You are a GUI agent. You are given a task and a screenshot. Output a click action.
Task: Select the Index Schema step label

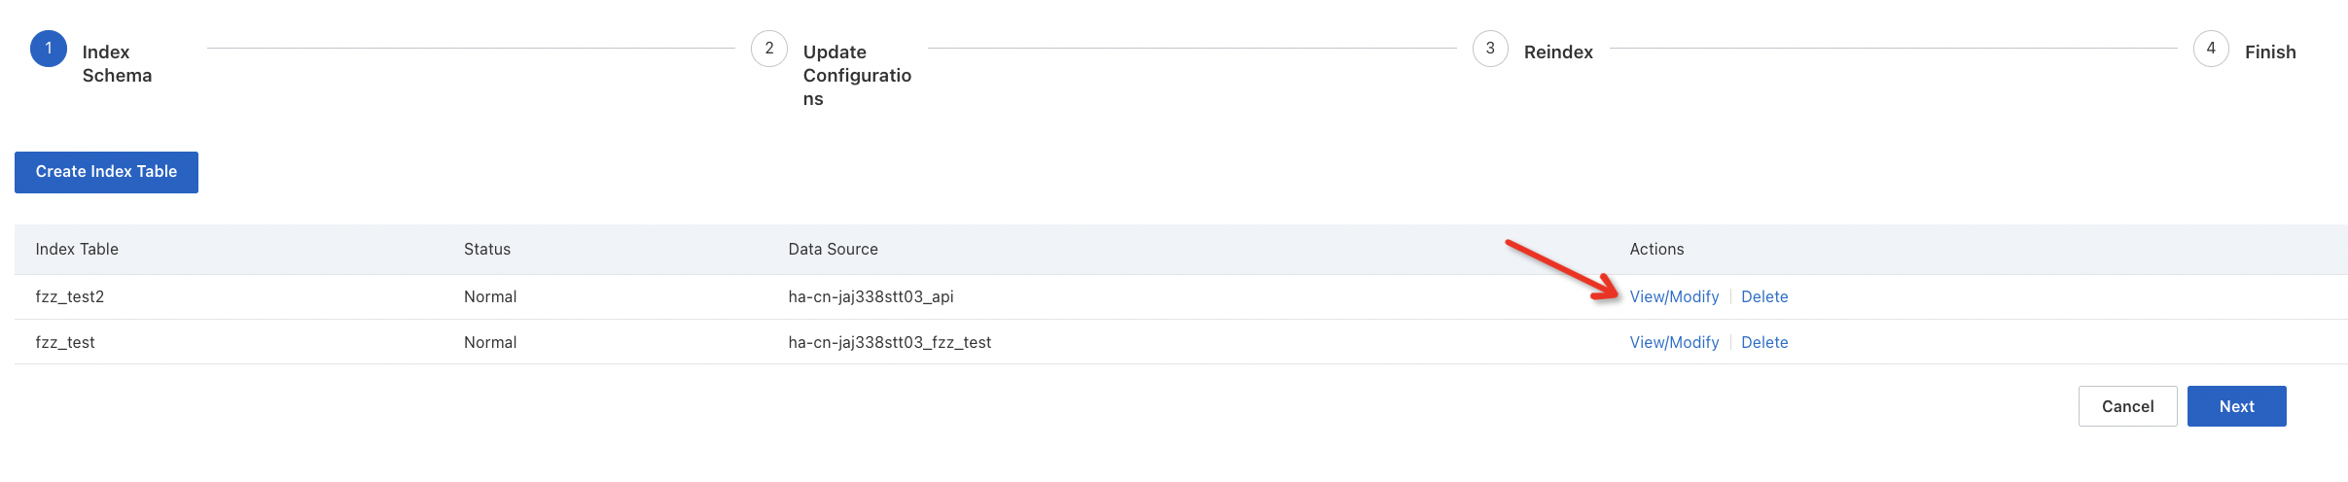(117, 63)
